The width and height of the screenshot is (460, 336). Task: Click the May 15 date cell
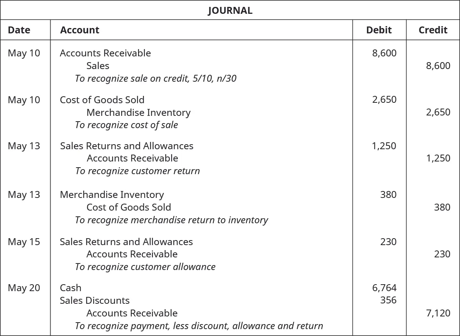[24, 242]
